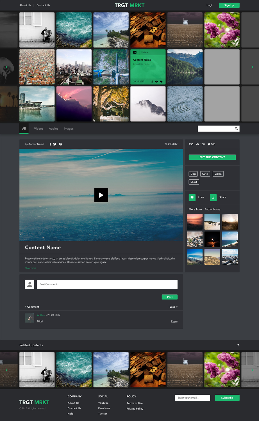Viewport: 259px width, 421px height.
Task: Open Help link in footer Company
Action: (x=71, y=414)
